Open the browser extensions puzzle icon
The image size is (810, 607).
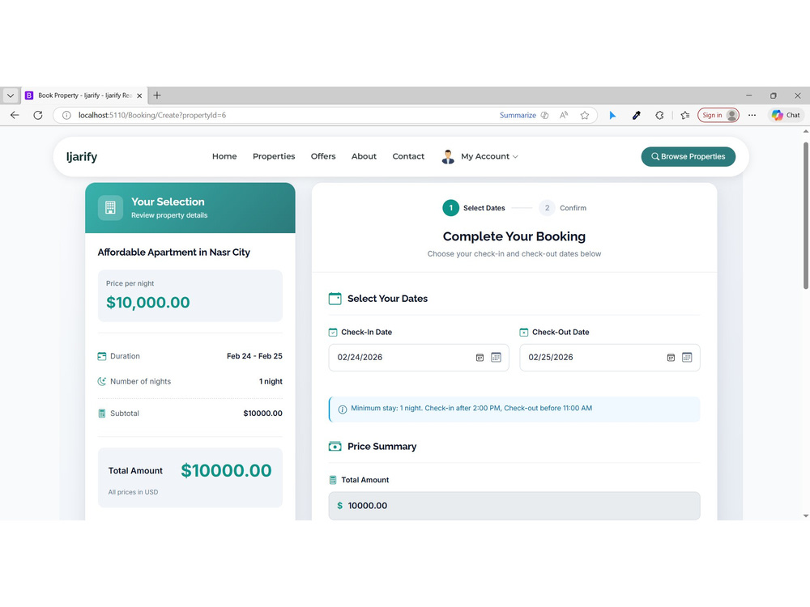click(659, 115)
